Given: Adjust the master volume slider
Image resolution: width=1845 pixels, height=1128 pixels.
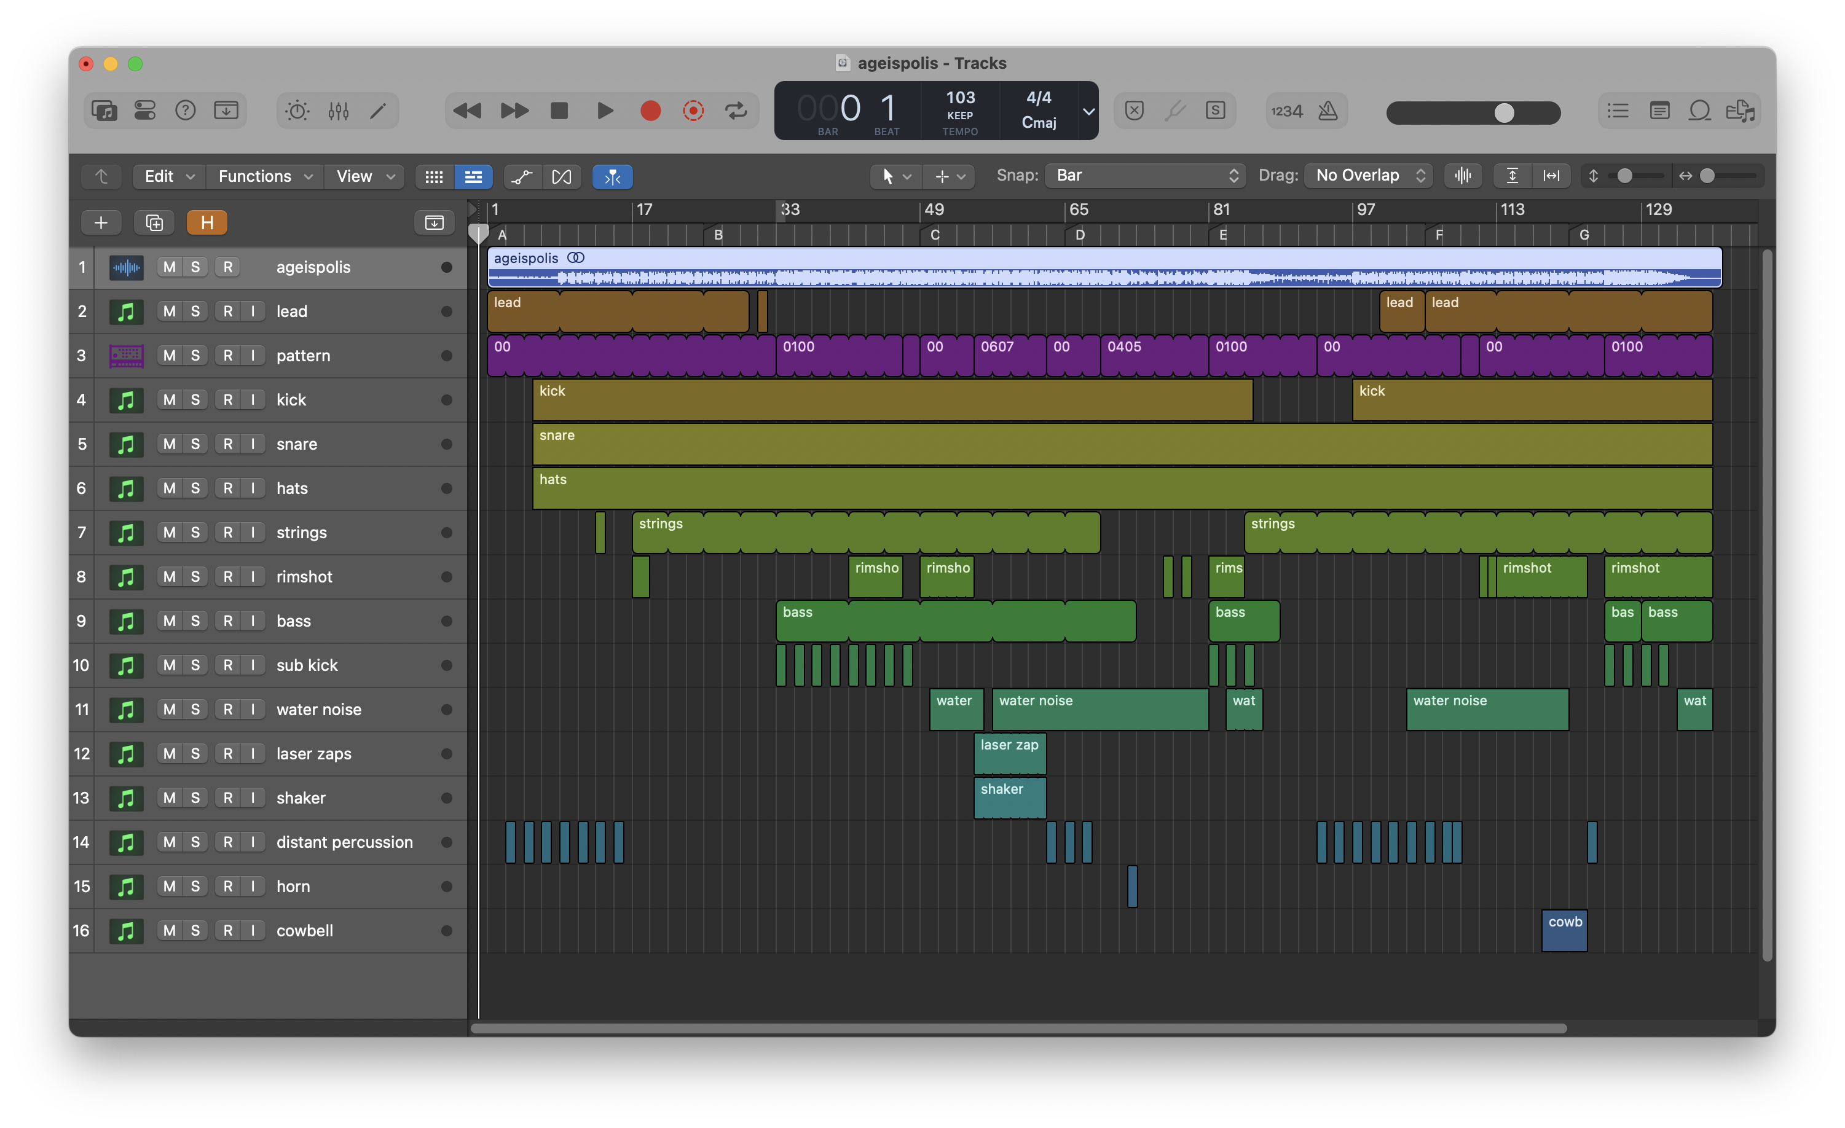Looking at the screenshot, I should pyautogui.click(x=1503, y=112).
